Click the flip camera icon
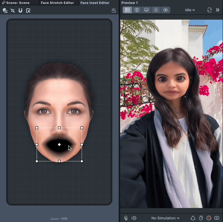 point(209,10)
